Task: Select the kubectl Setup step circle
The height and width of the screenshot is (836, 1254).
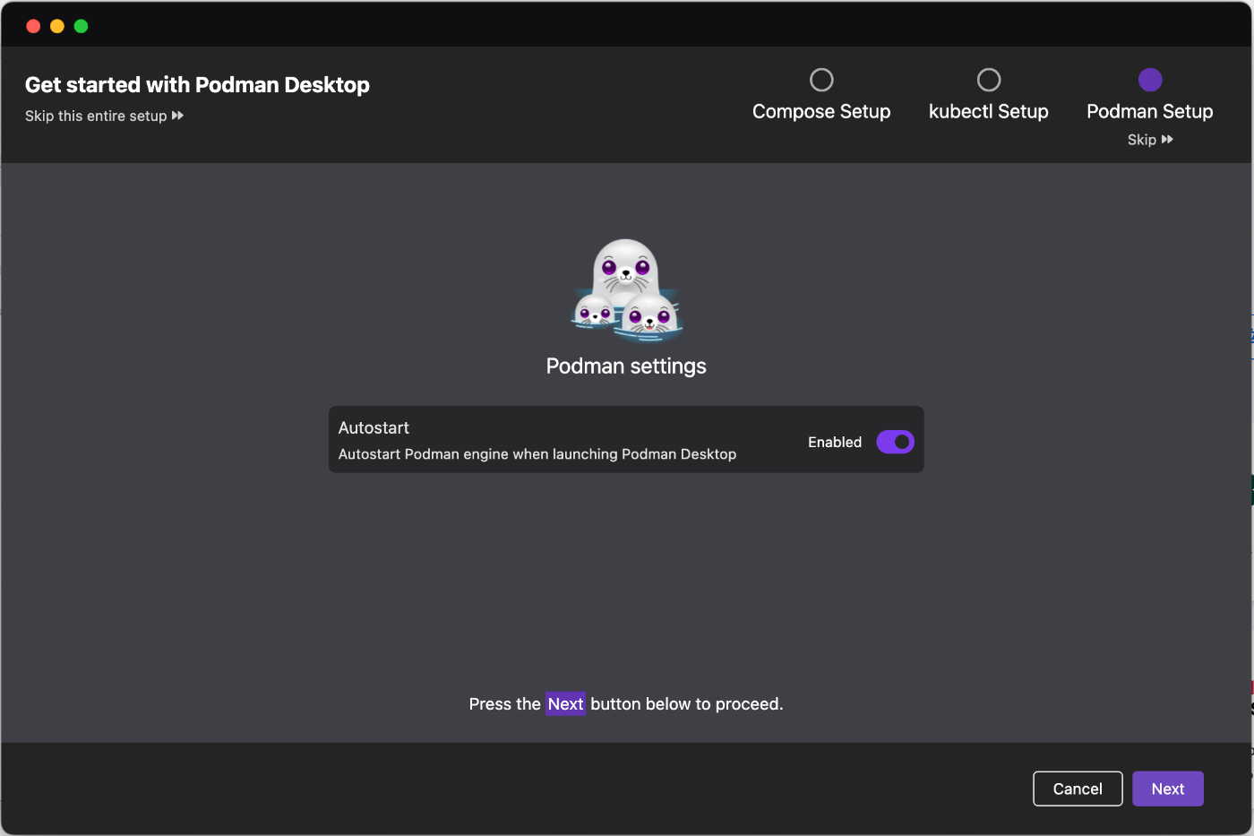Action: (x=989, y=80)
